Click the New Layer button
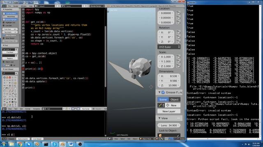Image resolution: width=263 pixels, height=147 pixels. (169, 111)
